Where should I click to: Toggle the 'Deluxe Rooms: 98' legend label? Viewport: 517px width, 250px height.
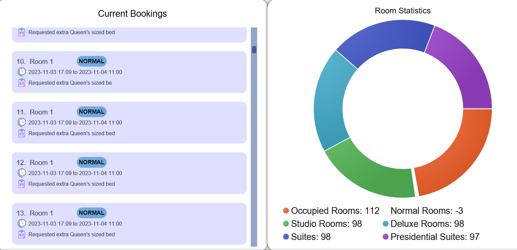click(427, 224)
